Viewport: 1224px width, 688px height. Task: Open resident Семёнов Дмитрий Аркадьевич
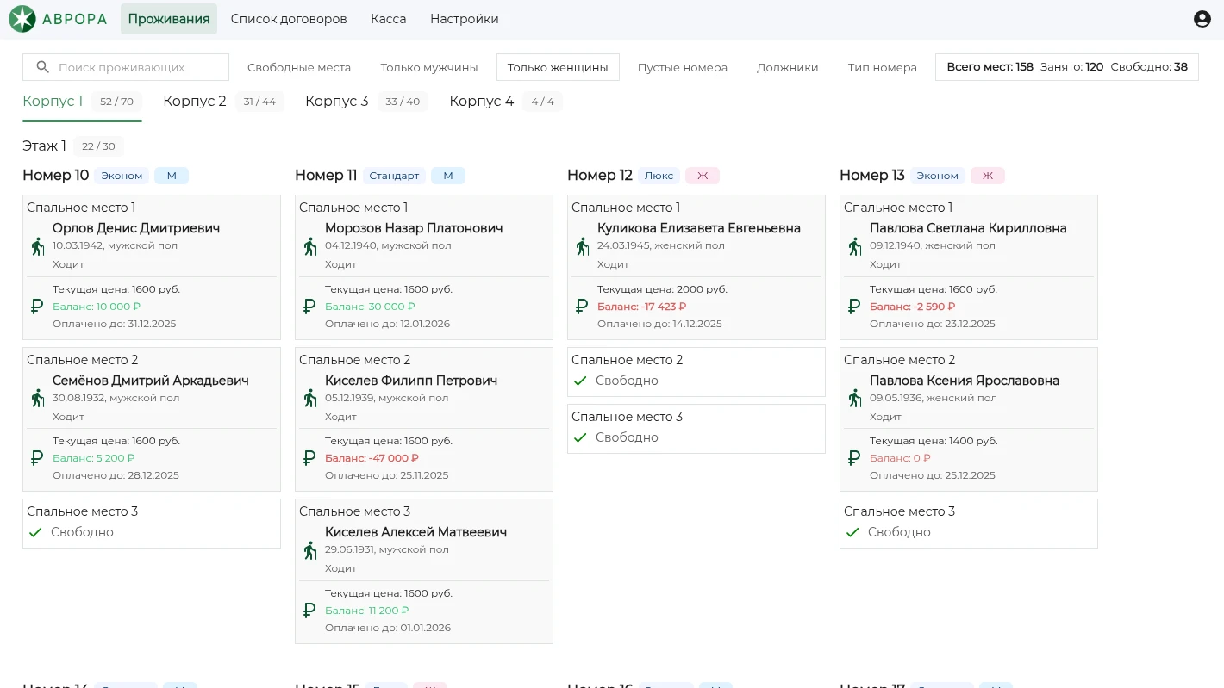pos(151,381)
